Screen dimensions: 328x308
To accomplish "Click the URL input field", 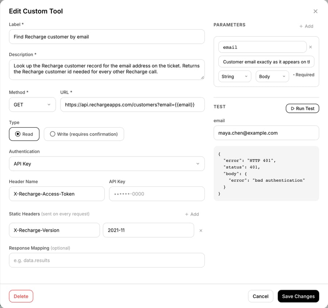I will coord(132,105).
